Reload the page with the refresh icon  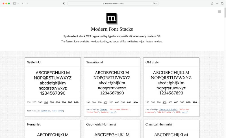coord(157,3)
